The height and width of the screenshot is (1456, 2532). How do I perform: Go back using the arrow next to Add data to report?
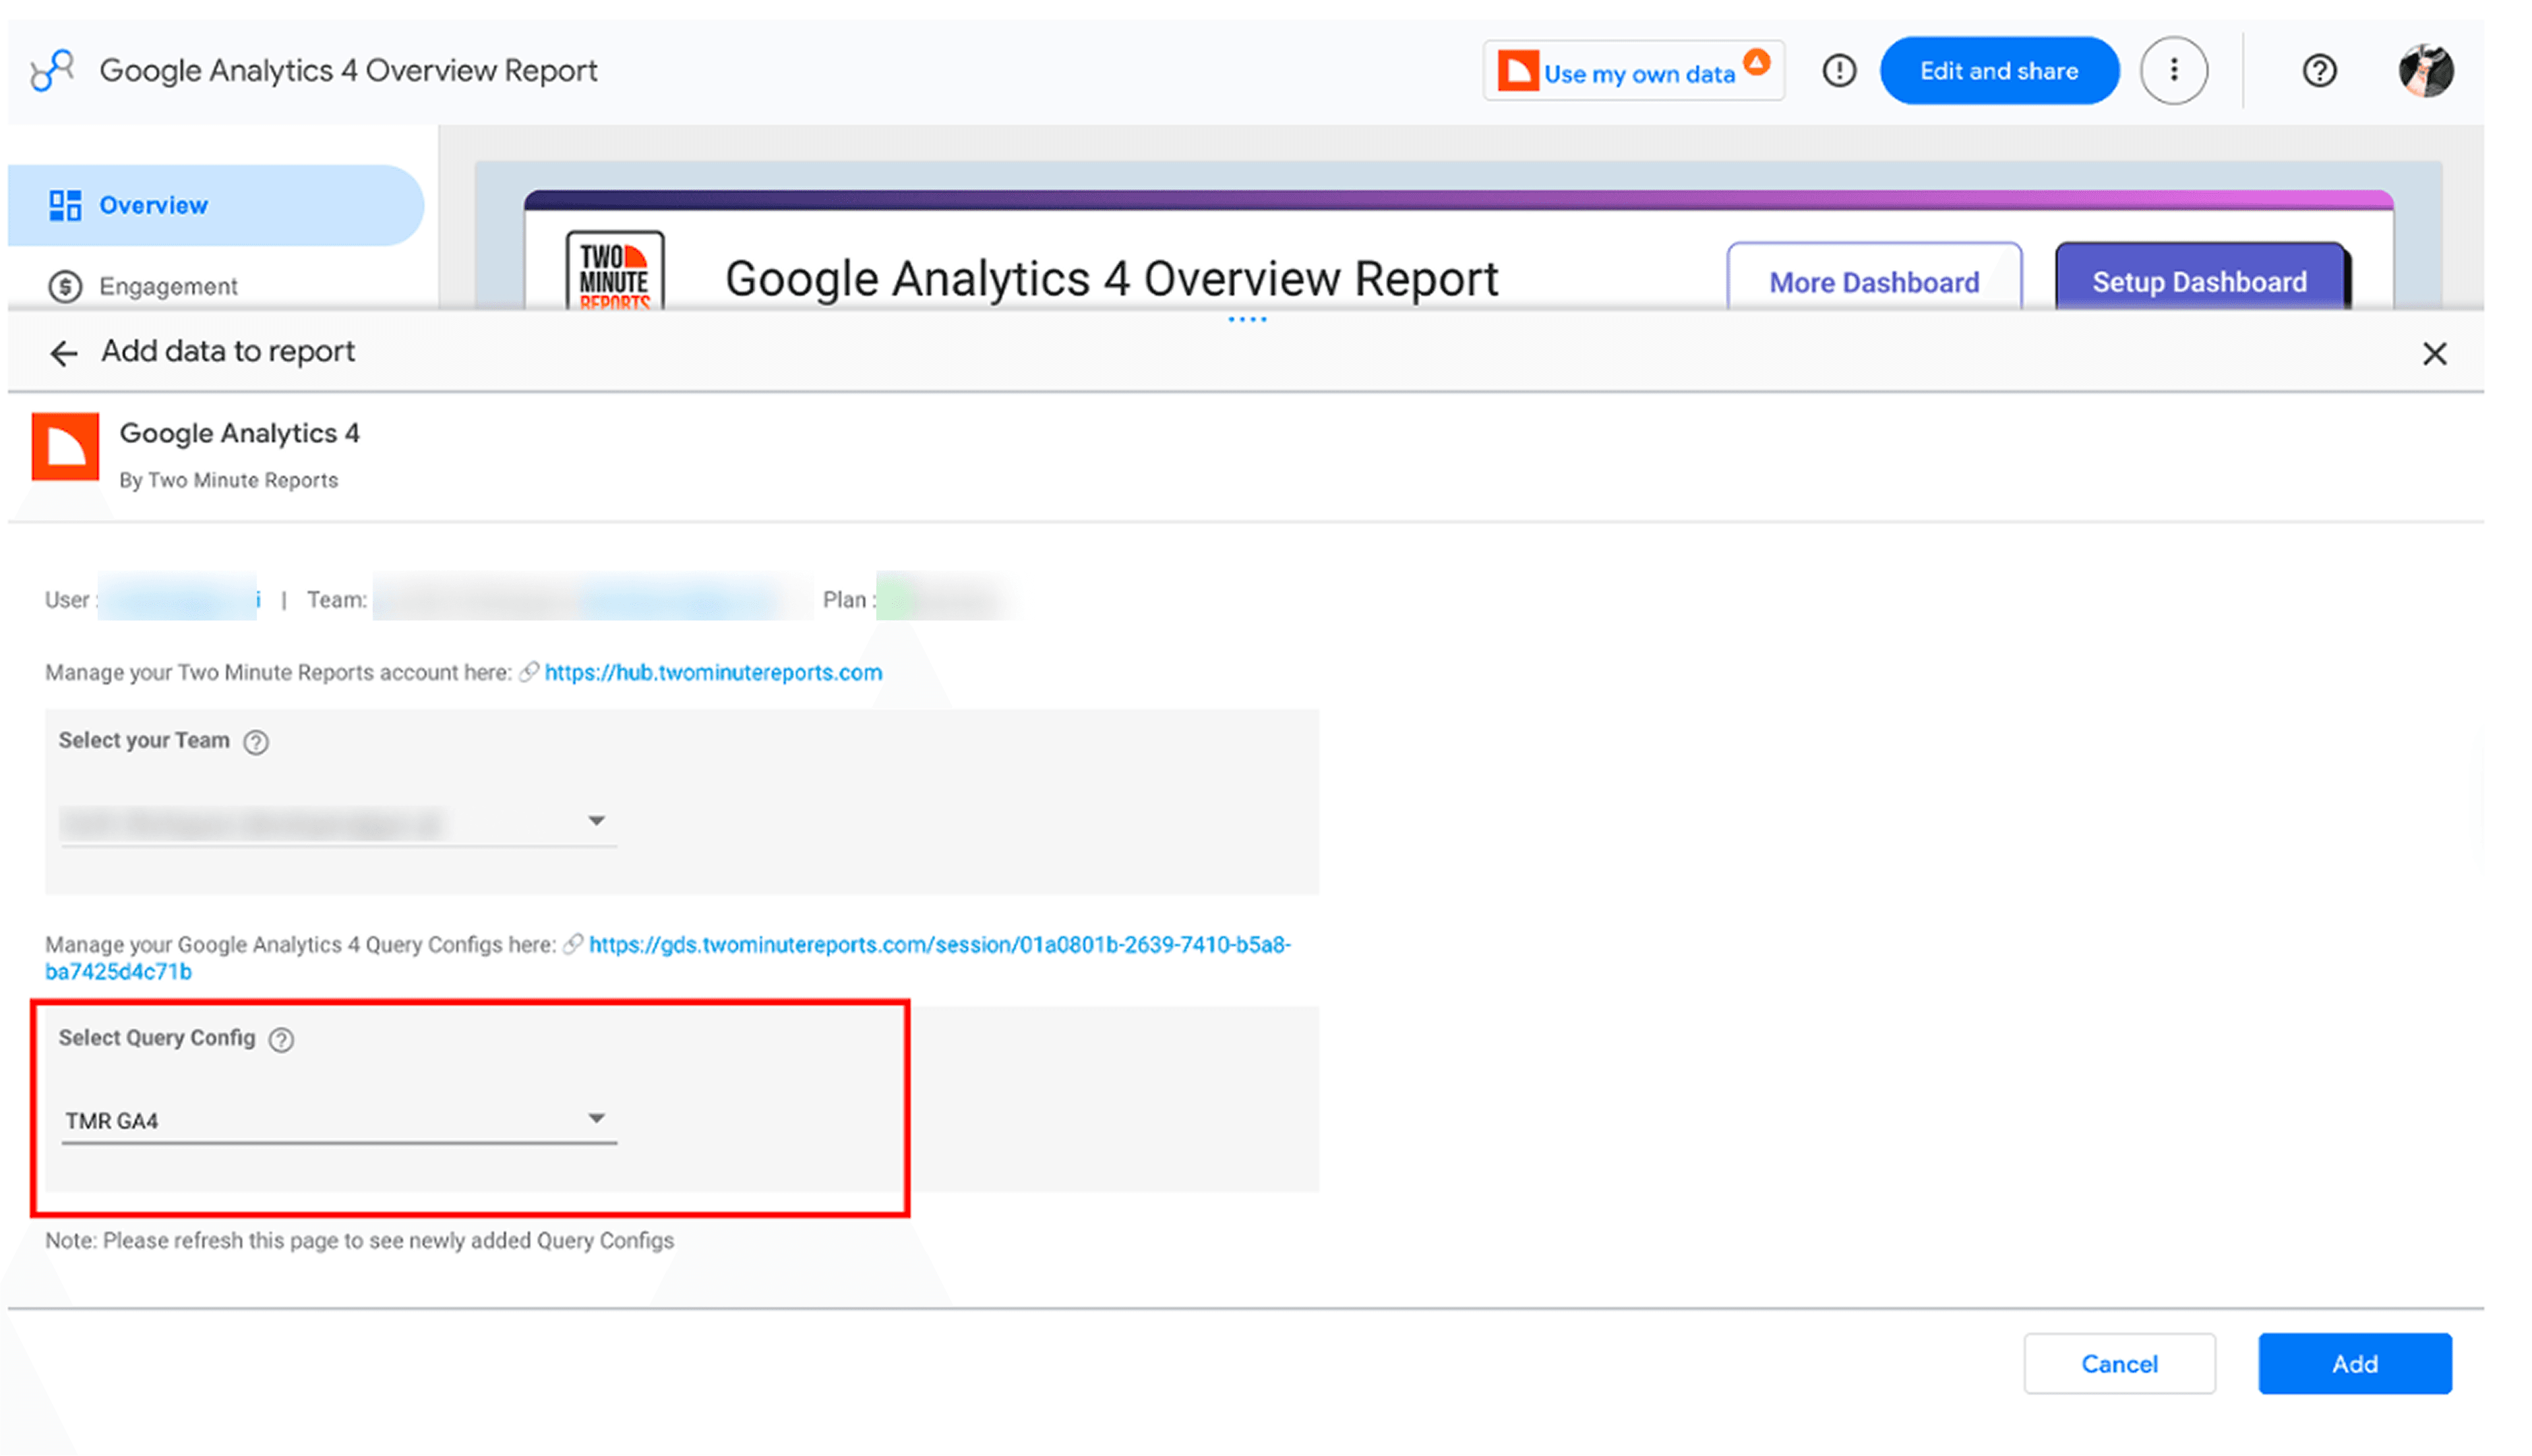coord(63,353)
